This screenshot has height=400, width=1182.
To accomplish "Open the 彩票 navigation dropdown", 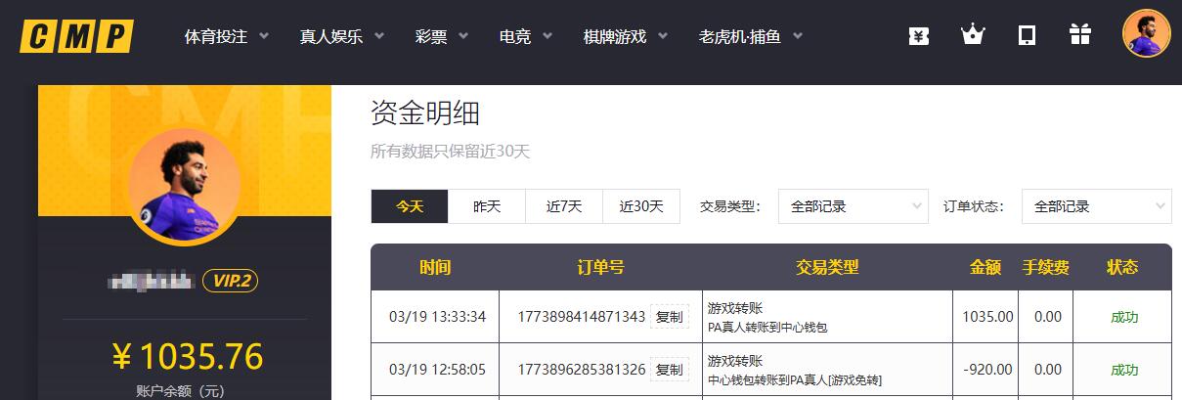I will point(442,37).
